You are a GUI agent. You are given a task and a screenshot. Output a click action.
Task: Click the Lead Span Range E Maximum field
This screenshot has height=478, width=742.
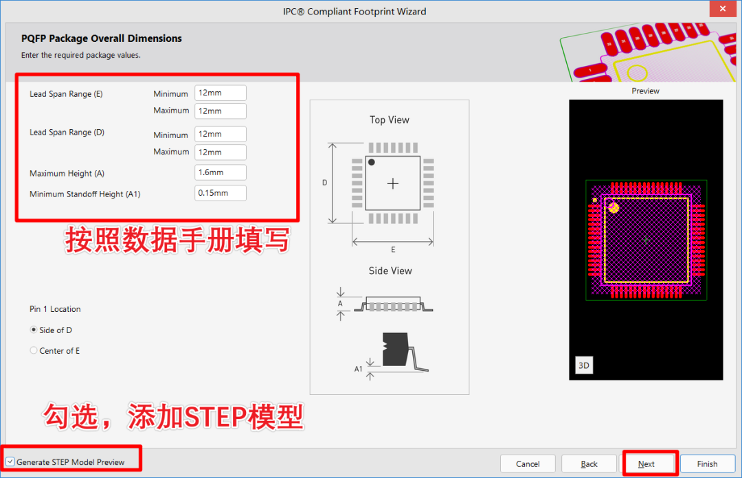(219, 111)
